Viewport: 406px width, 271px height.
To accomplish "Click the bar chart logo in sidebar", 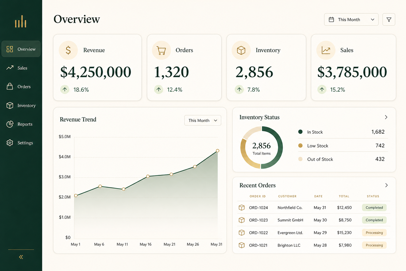I will pyautogui.click(x=21, y=21).
